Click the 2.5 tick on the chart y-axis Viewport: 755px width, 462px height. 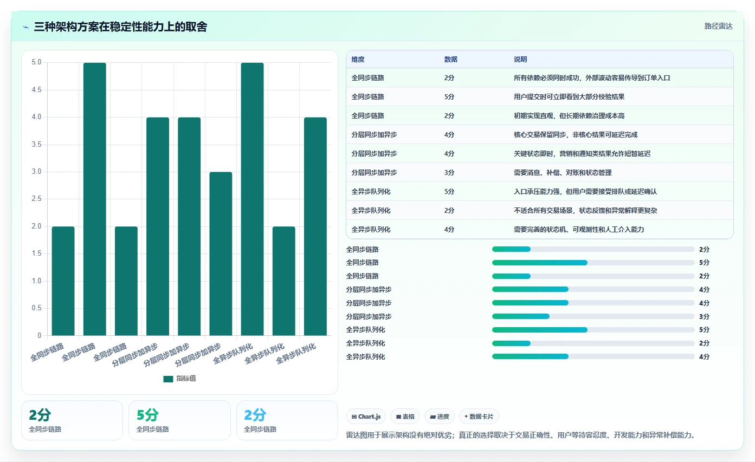pyautogui.click(x=36, y=199)
